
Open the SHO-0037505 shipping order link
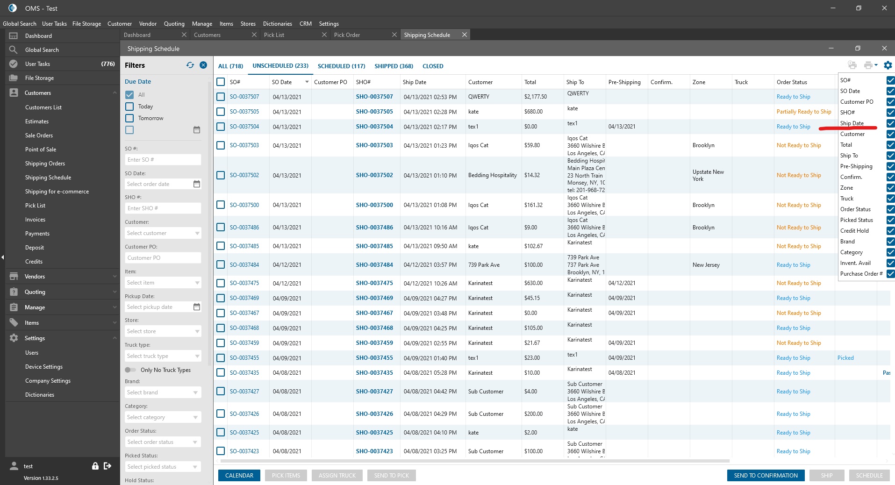pos(374,112)
